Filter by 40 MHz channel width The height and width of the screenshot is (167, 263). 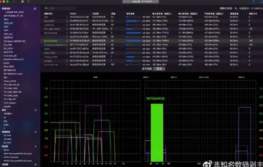pyautogui.click(x=7, y=139)
